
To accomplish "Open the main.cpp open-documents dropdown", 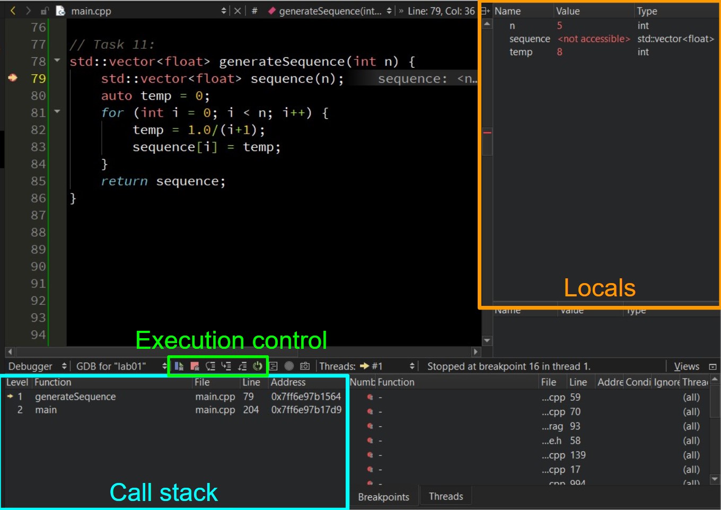I will pos(223,11).
